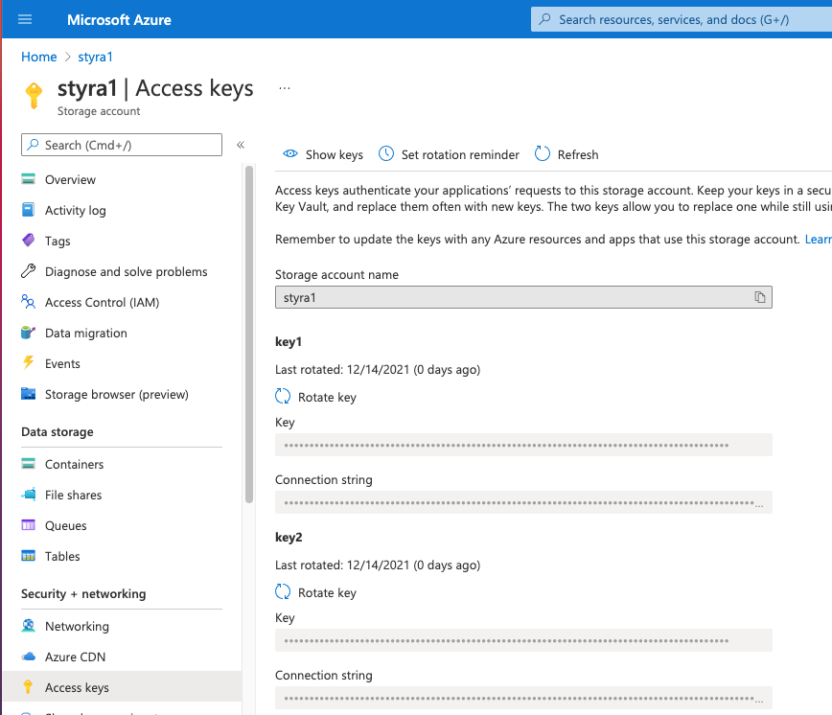
Task: Click Set rotation reminder
Action: pos(449,154)
